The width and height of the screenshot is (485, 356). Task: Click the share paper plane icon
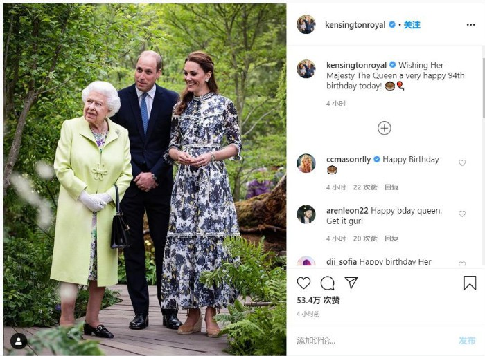[351, 283]
